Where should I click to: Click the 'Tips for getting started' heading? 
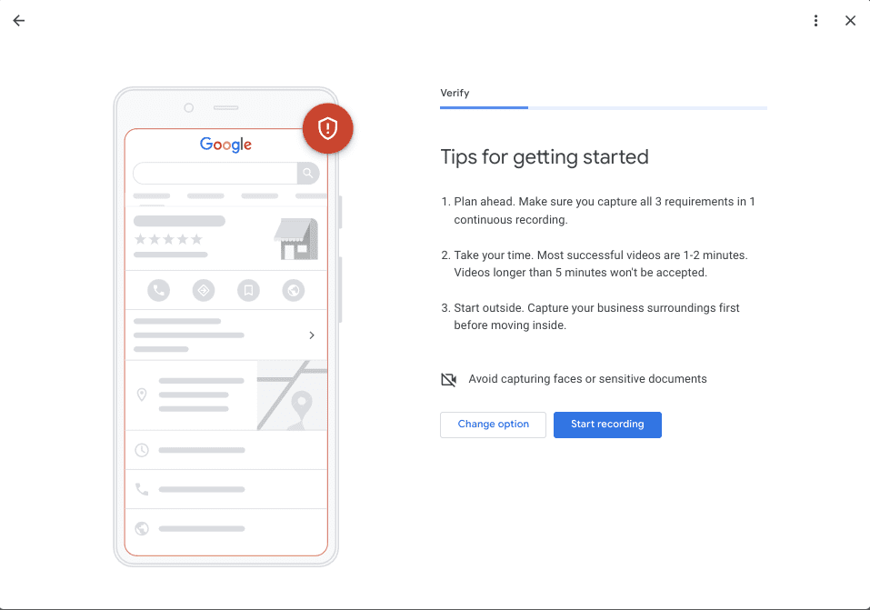(x=545, y=157)
